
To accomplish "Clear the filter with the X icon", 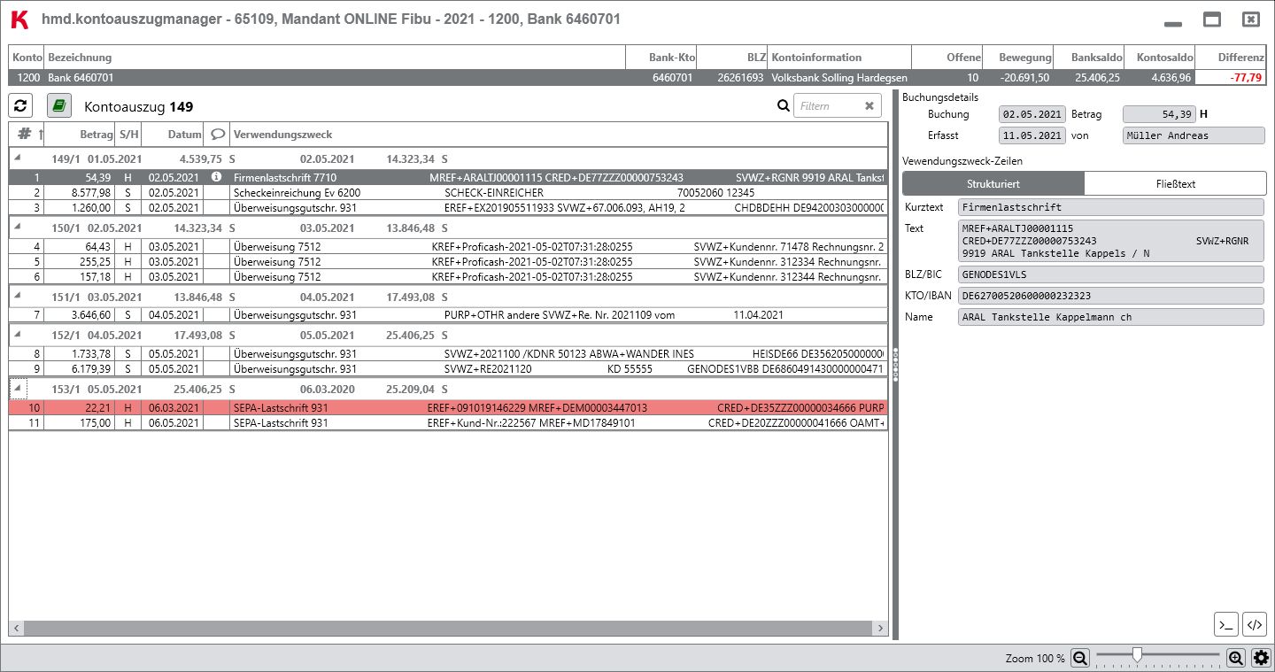I will point(869,106).
